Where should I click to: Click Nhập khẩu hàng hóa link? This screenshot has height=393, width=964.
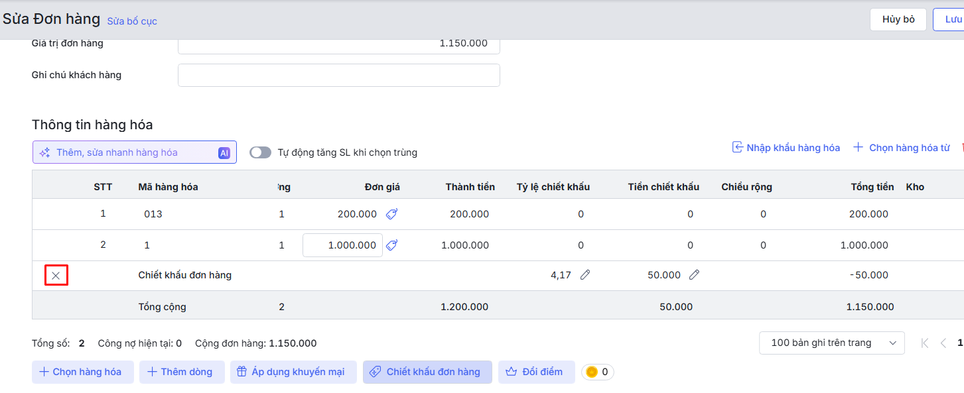click(786, 148)
